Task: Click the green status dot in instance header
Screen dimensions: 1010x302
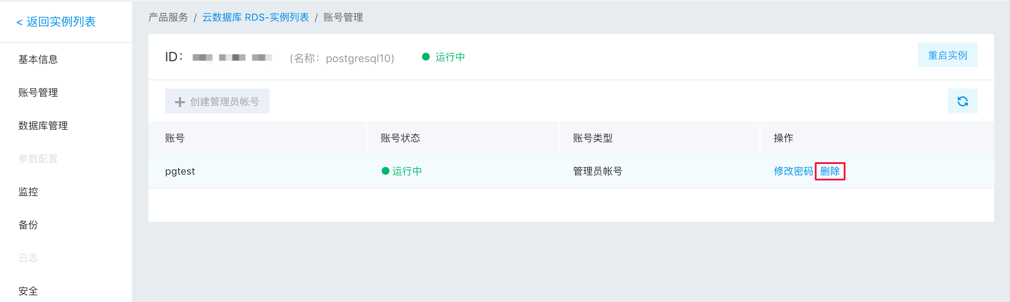Action: coord(426,57)
